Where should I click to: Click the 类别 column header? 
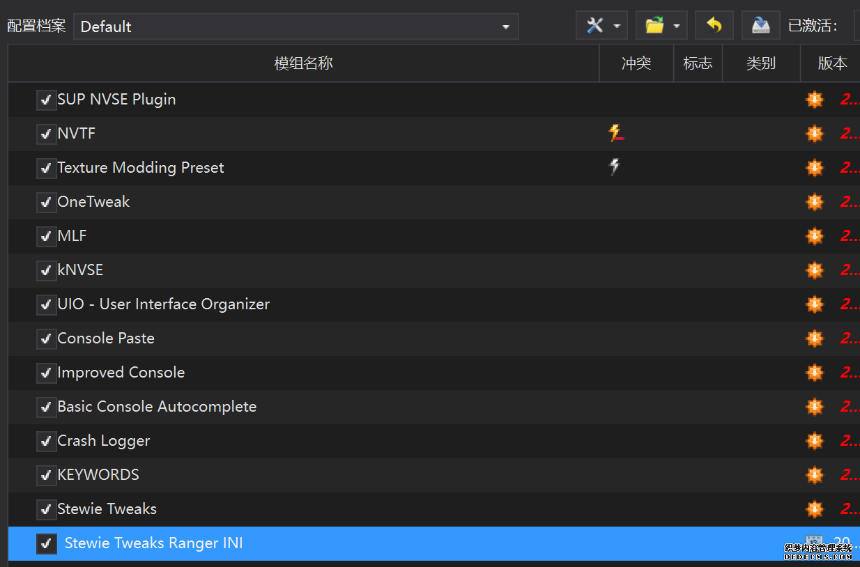tap(760, 63)
